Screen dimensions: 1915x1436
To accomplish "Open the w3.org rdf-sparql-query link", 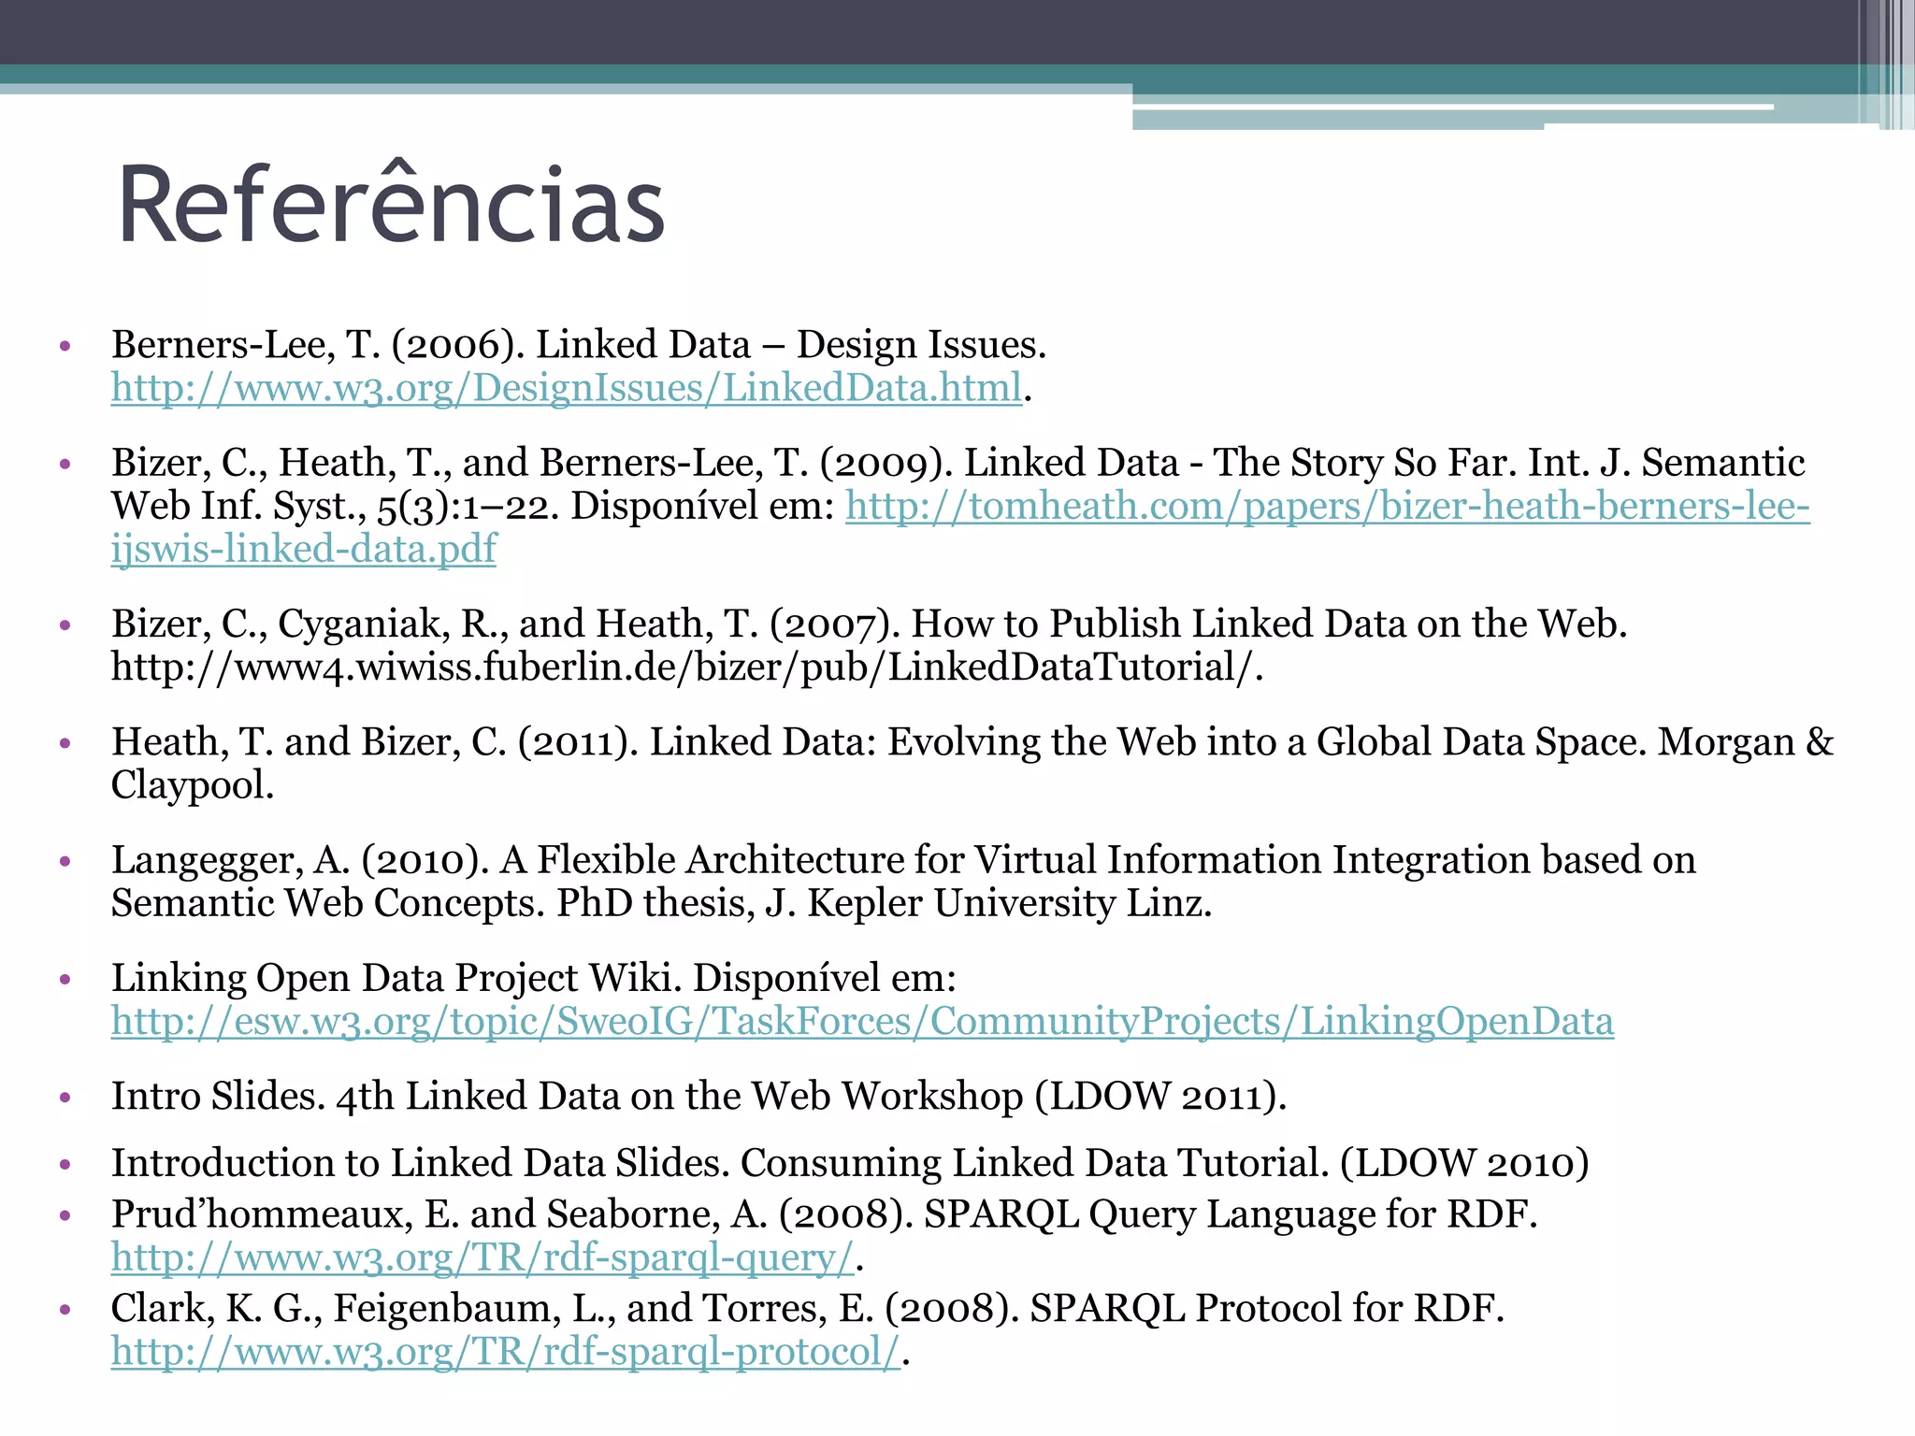I will click(482, 1257).
